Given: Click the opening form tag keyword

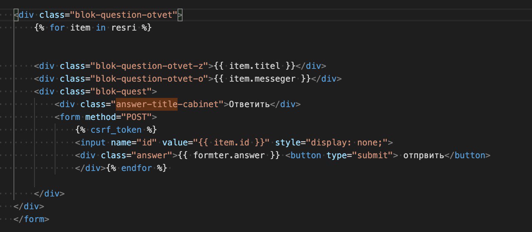Looking at the screenshot, I should point(70,117).
